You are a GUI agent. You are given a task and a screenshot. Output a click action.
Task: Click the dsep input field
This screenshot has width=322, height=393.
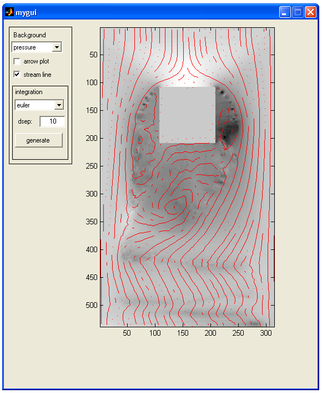52,121
